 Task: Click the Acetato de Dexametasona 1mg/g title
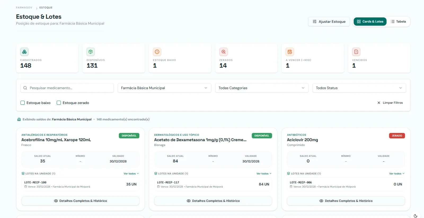pos(200,140)
